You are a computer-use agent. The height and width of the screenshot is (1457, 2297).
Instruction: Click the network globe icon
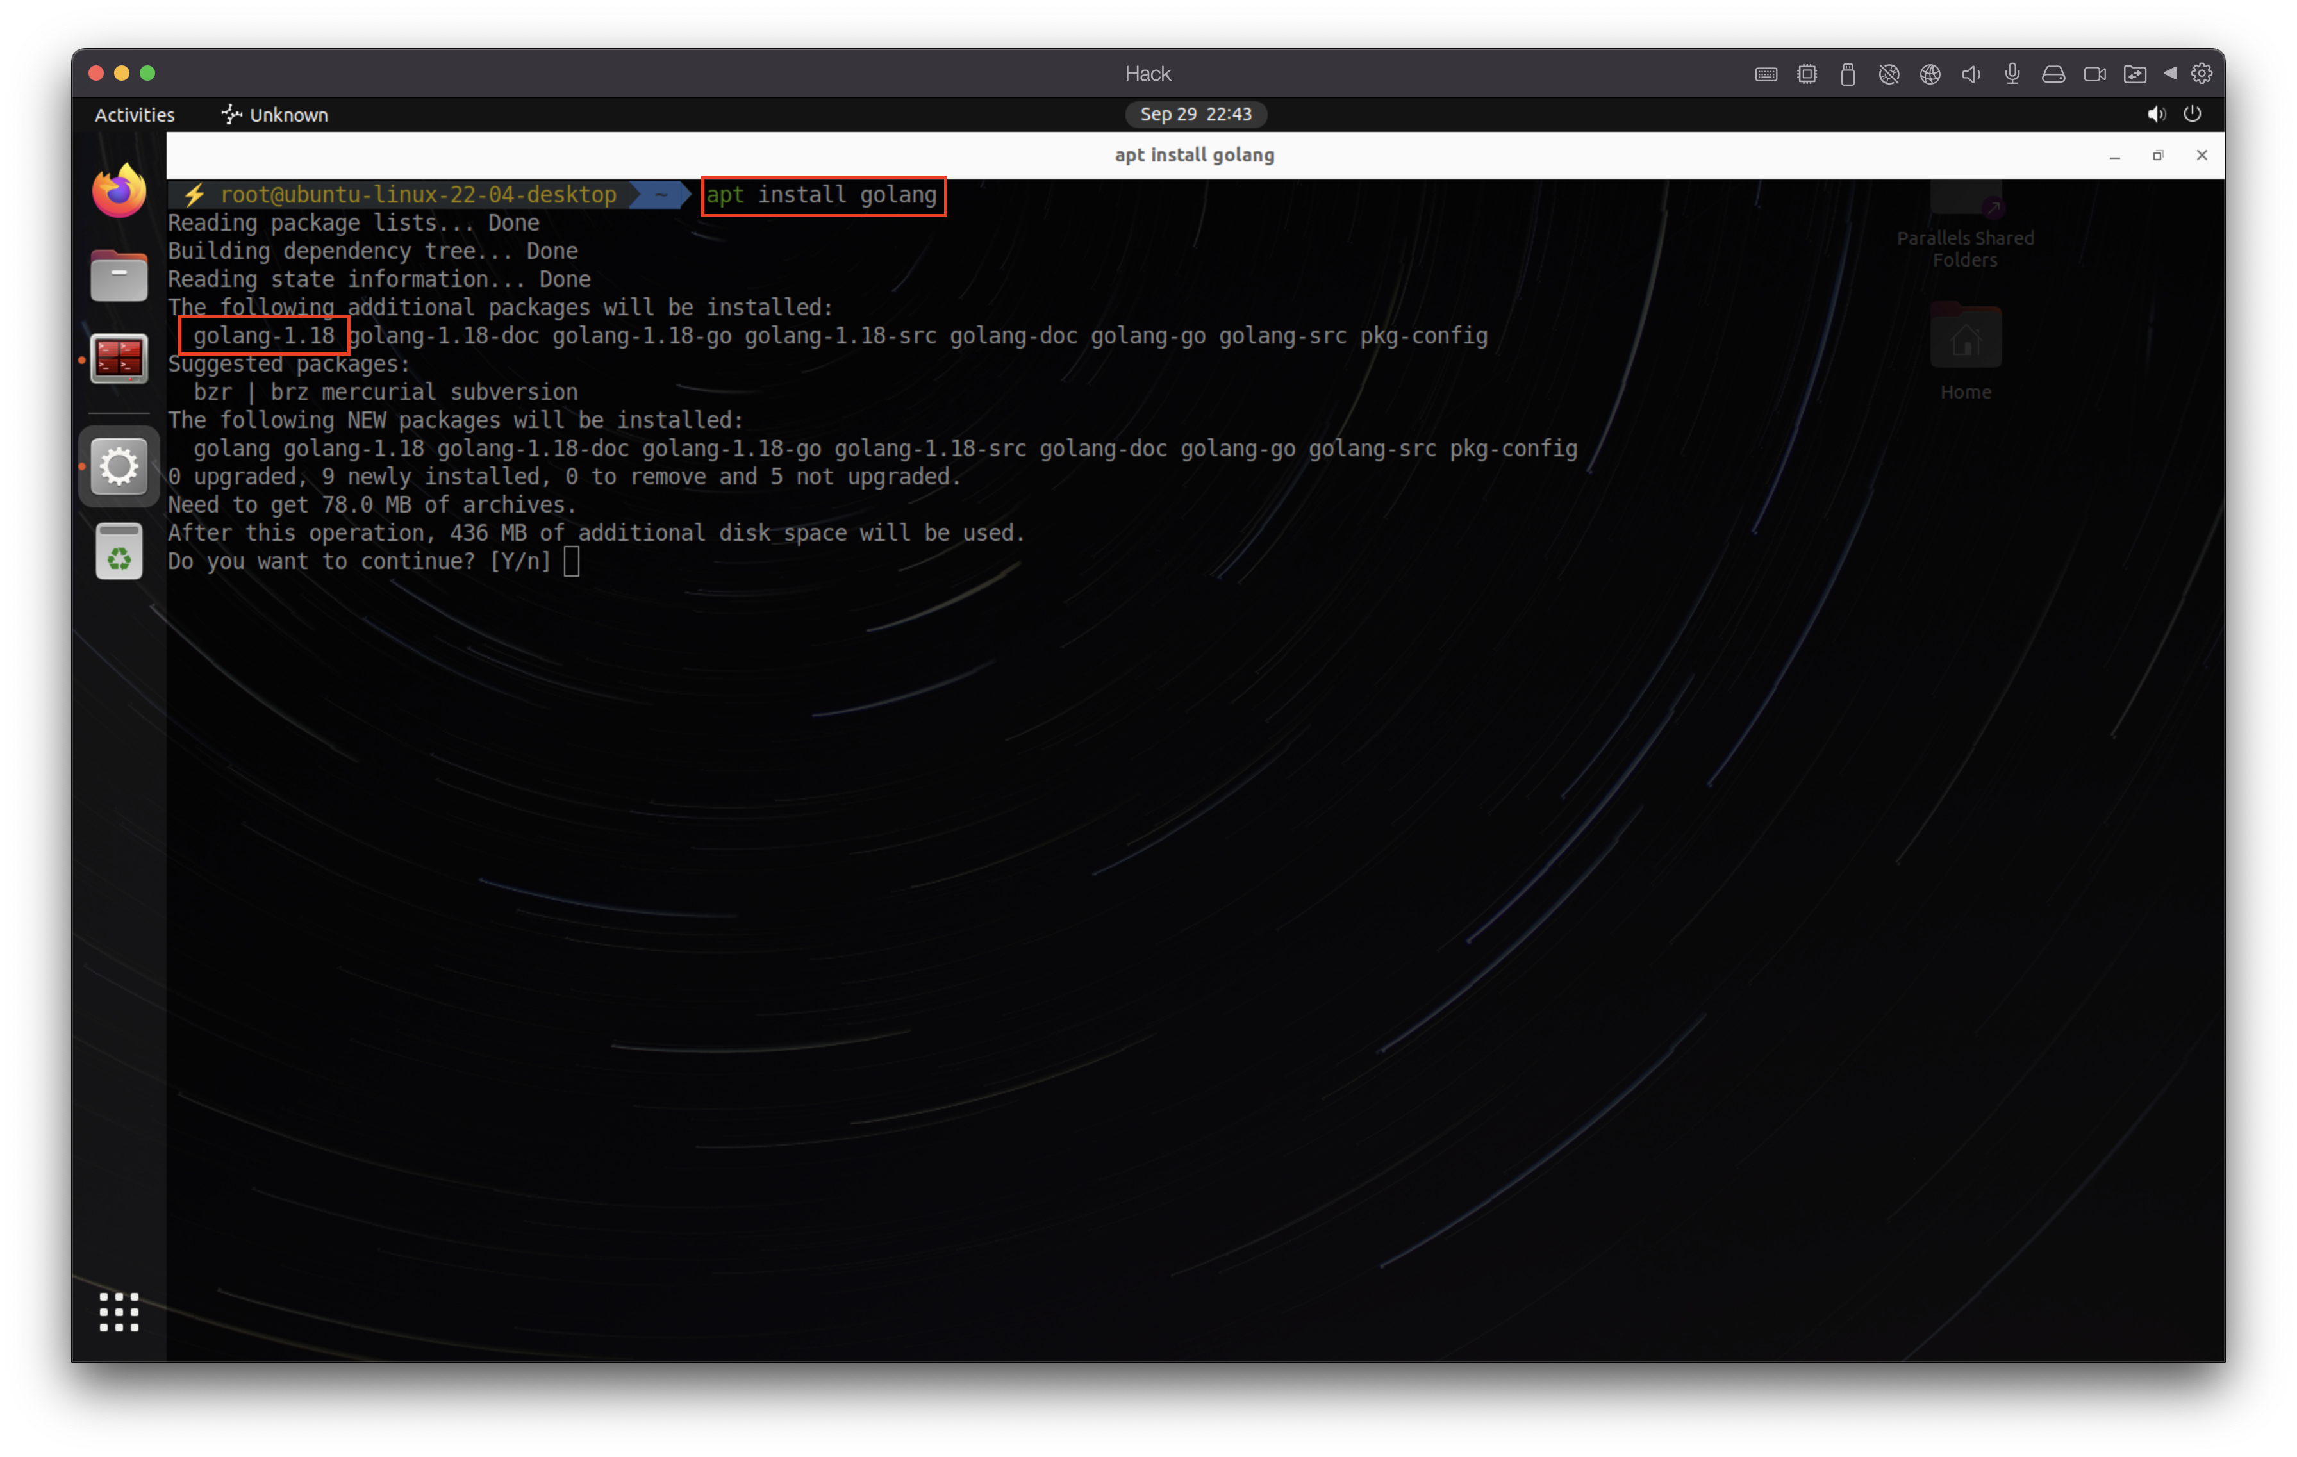pyautogui.click(x=1930, y=74)
